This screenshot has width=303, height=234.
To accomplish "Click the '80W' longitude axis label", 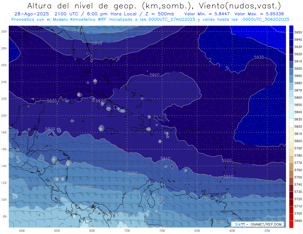I will (92, 231).
